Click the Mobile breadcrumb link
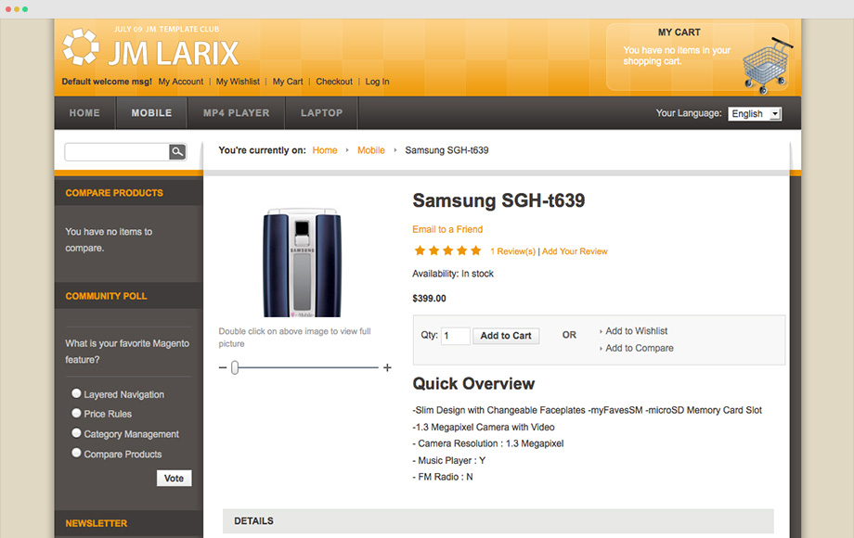854x538 pixels. pyautogui.click(x=371, y=150)
